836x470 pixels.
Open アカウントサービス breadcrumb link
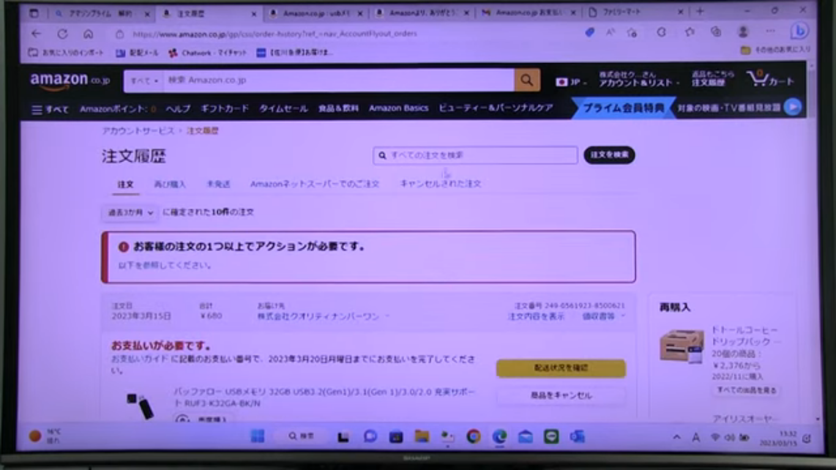tap(138, 131)
